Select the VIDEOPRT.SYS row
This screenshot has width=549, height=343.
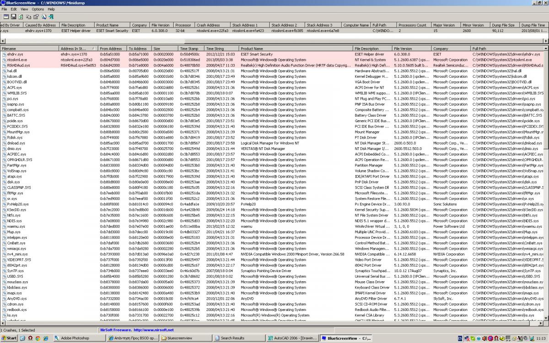(x=272, y=259)
